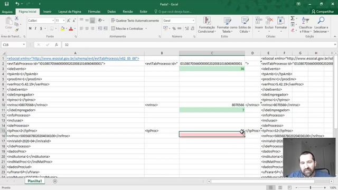Screen dimensions: 338x190
Task: Open Estilos de Célula gallery
Action: click(x=245, y=25)
